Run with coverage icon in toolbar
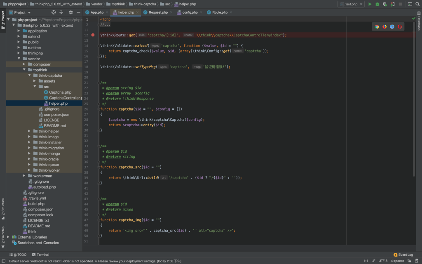 [x=385, y=4]
